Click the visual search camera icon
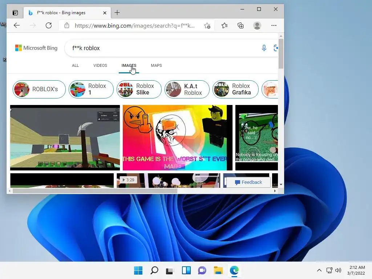 click(x=275, y=48)
